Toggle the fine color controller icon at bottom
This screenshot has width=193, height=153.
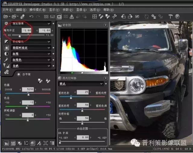tap(39, 143)
